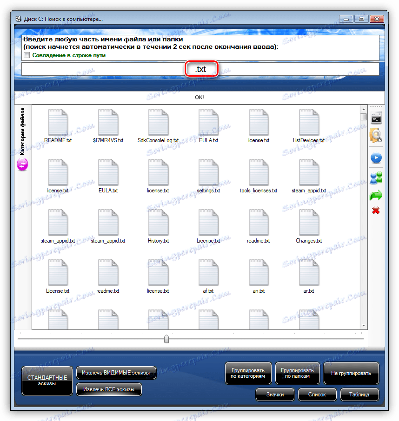Screen dimensions: 399x421
Task: Select the History.txt file icon
Action: coord(158,223)
